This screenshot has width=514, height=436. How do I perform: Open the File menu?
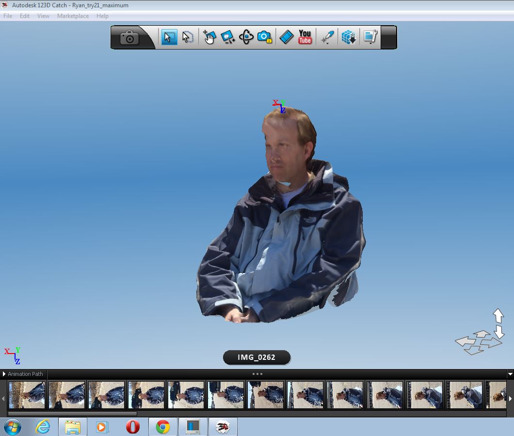[x=8, y=16]
